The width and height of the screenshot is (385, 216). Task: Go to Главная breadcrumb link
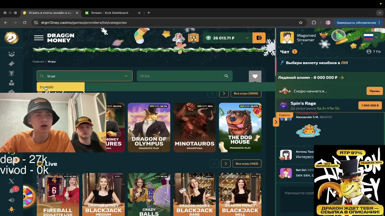tap(38, 61)
